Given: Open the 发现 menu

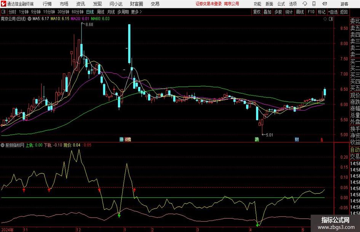Looking at the screenshot, I should 98,4.
